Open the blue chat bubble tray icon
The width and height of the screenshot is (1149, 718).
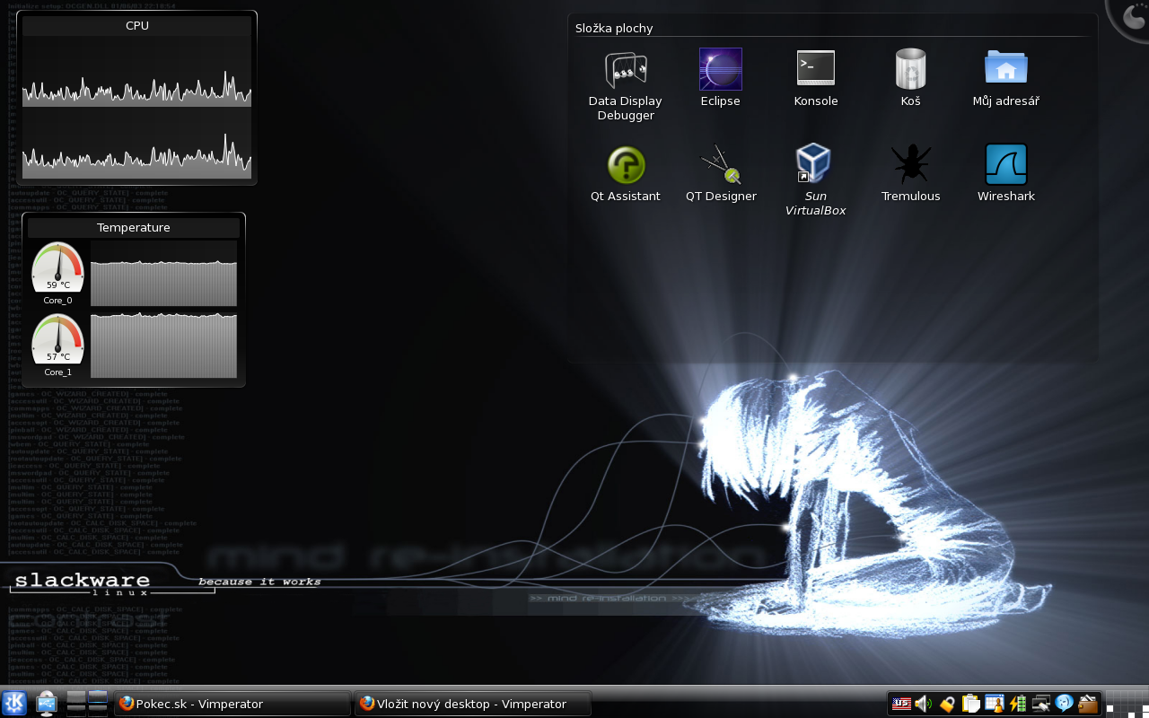point(1064,704)
